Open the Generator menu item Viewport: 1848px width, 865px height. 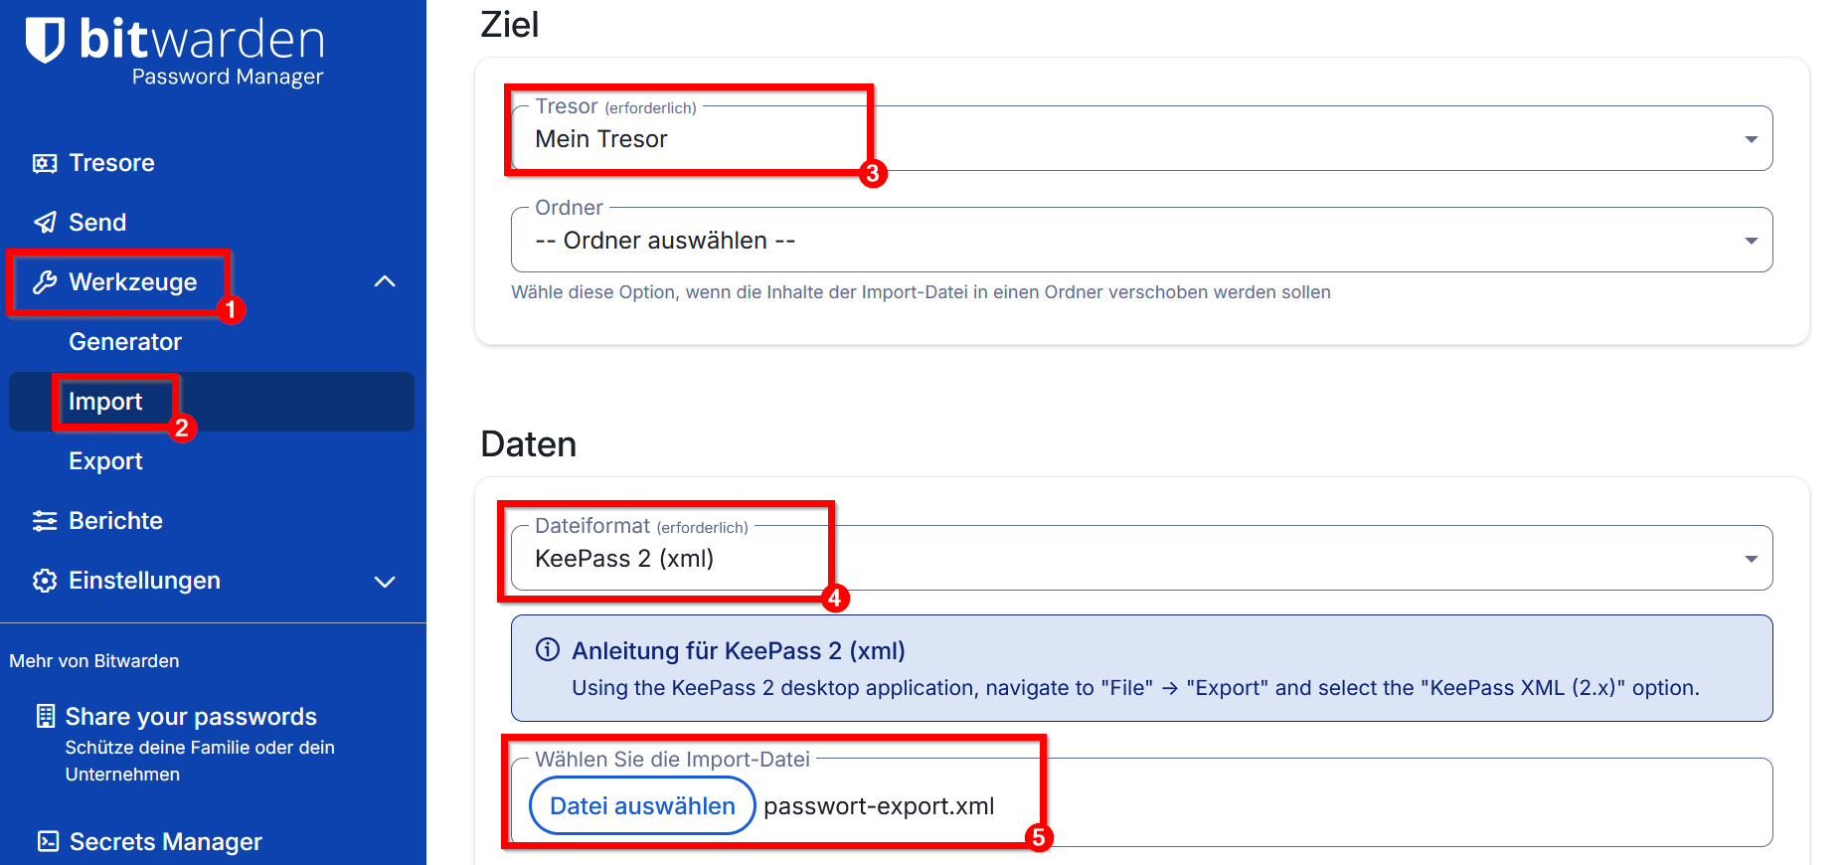[x=125, y=342]
